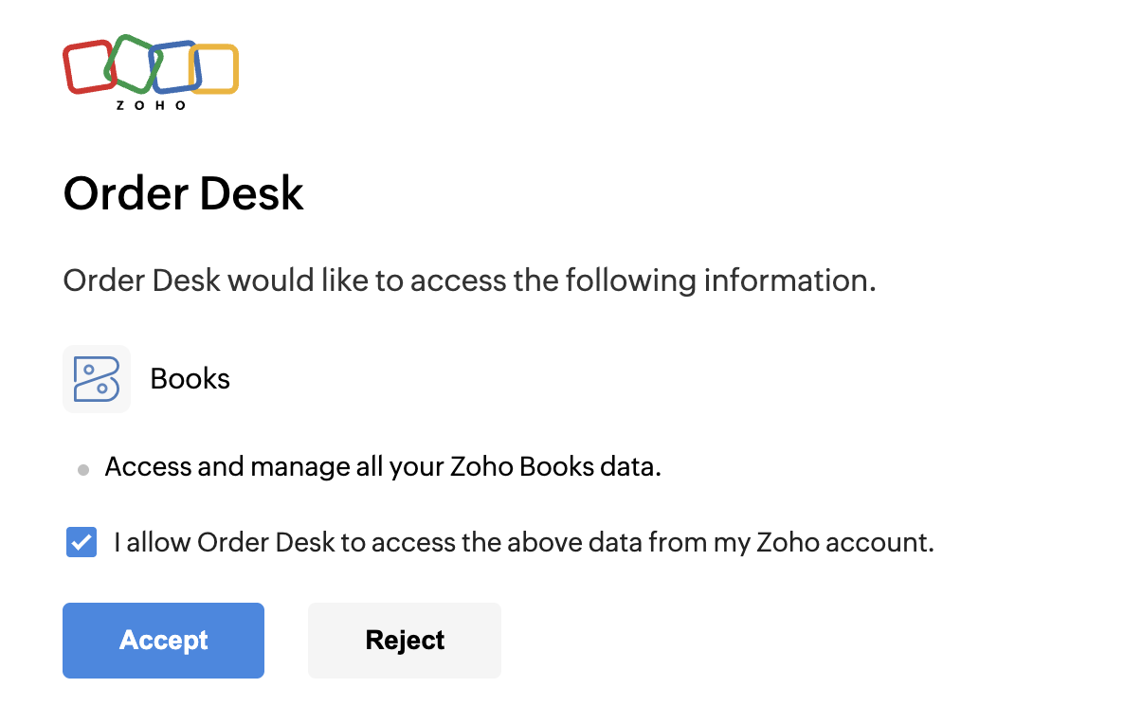Click the ZOHO wordmark under the logo
The image size is (1124, 724).
tap(151, 105)
